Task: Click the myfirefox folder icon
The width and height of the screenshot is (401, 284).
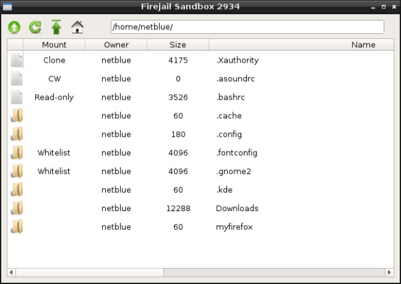Action: pyautogui.click(x=17, y=226)
